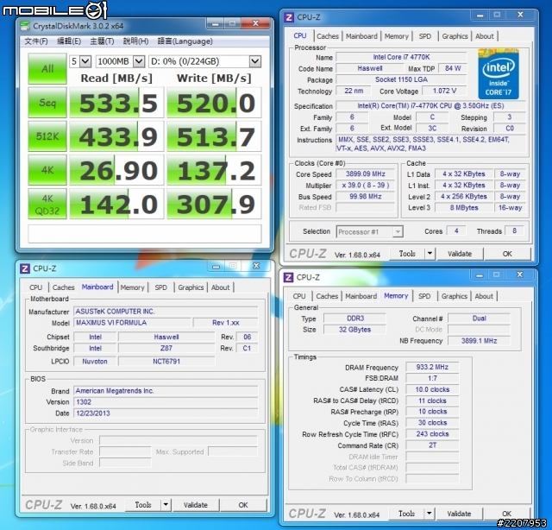Run all benchmarks with the All button
The width and height of the screenshot is (552, 530).
point(47,69)
